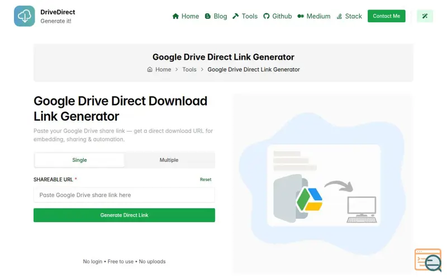The height and width of the screenshot is (279, 447).
Task: Select the Single tab
Action: pos(79,160)
